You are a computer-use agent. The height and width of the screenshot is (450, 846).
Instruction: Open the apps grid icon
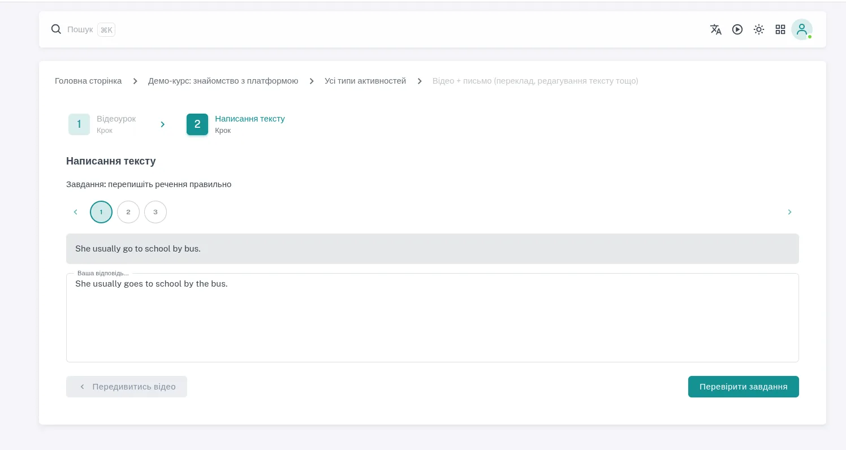coord(780,29)
